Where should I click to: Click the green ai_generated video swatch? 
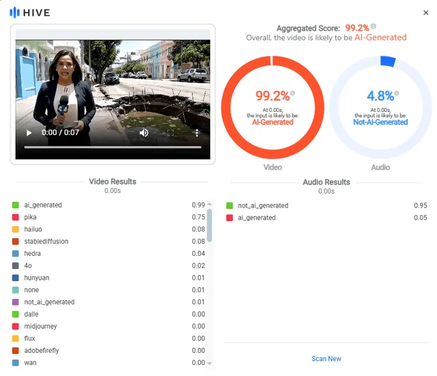pyautogui.click(x=16, y=205)
